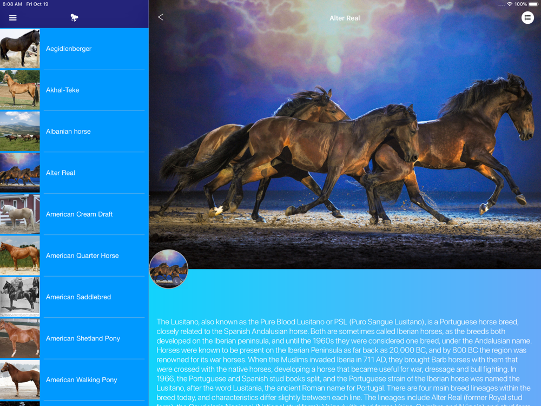Select the American Quarter Horse row
This screenshot has height=406, width=541.
pos(74,256)
